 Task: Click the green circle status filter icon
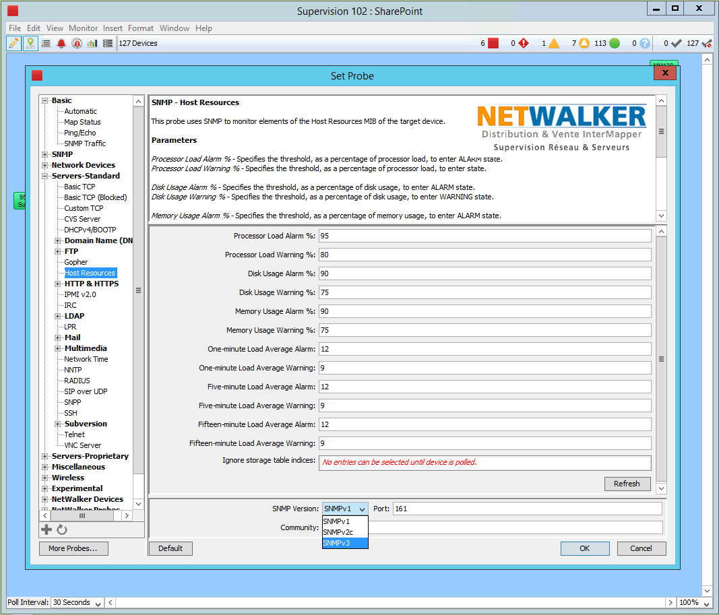click(615, 43)
